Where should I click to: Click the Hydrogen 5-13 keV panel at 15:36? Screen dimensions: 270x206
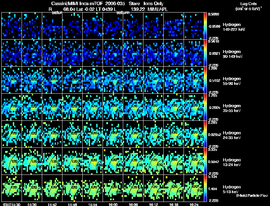[32, 188]
